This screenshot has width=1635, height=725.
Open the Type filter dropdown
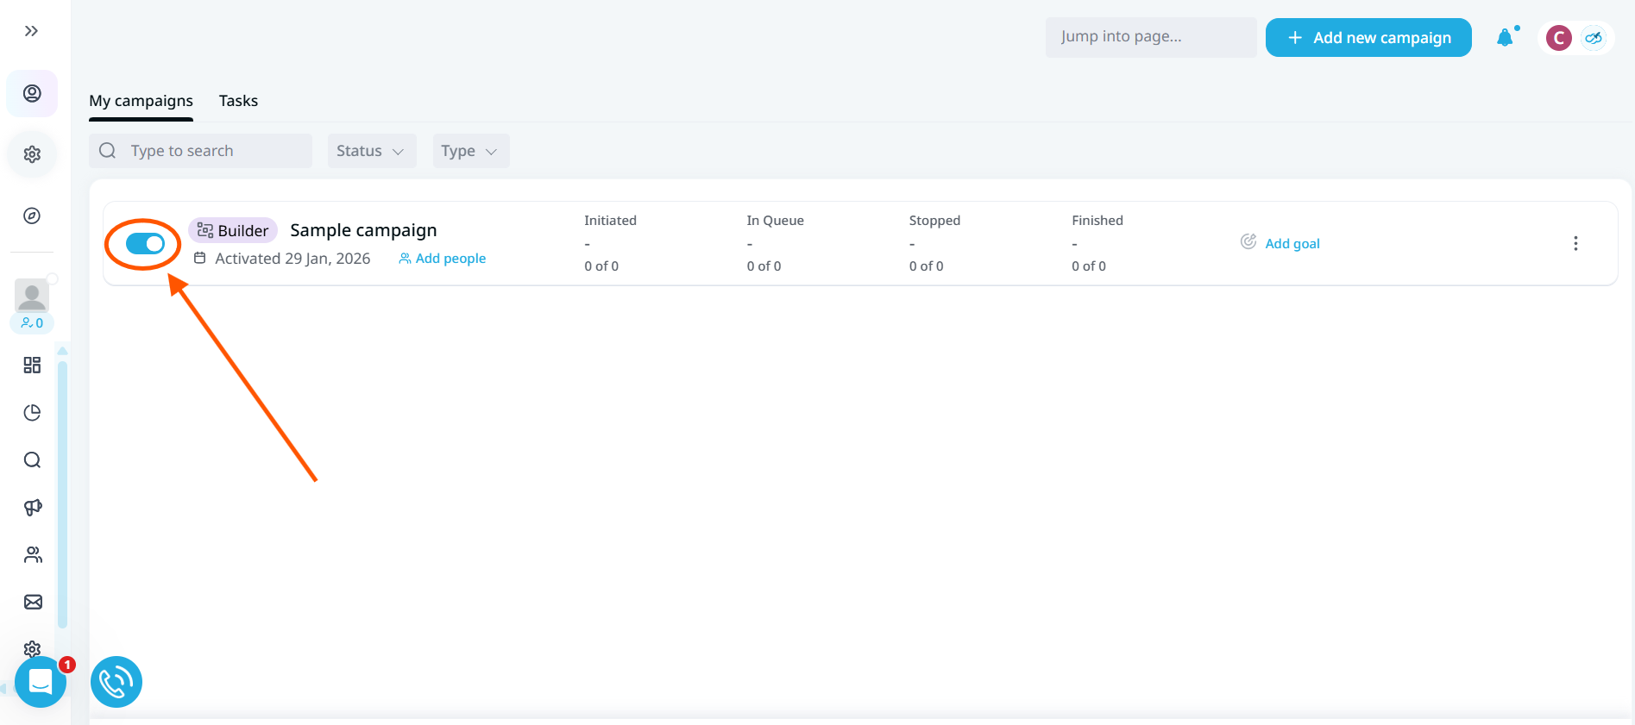470,151
